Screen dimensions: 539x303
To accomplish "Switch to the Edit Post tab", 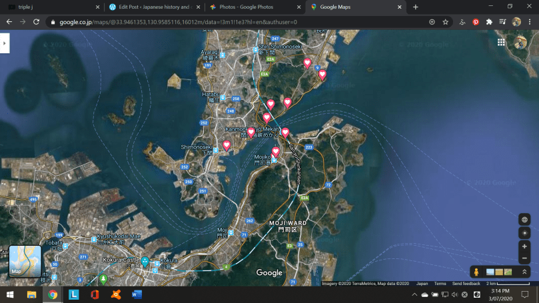I will click(152, 7).
